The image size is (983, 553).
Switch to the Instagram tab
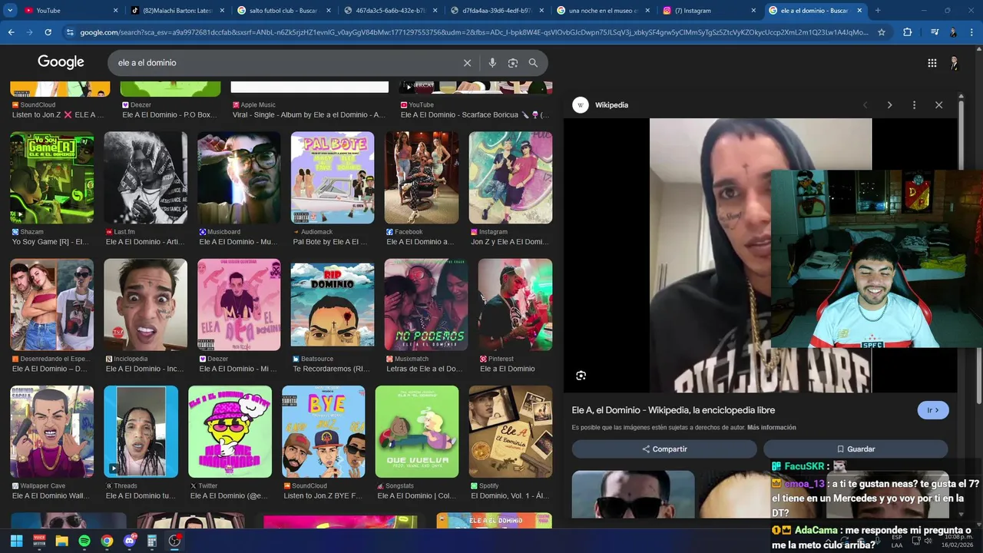pos(710,11)
